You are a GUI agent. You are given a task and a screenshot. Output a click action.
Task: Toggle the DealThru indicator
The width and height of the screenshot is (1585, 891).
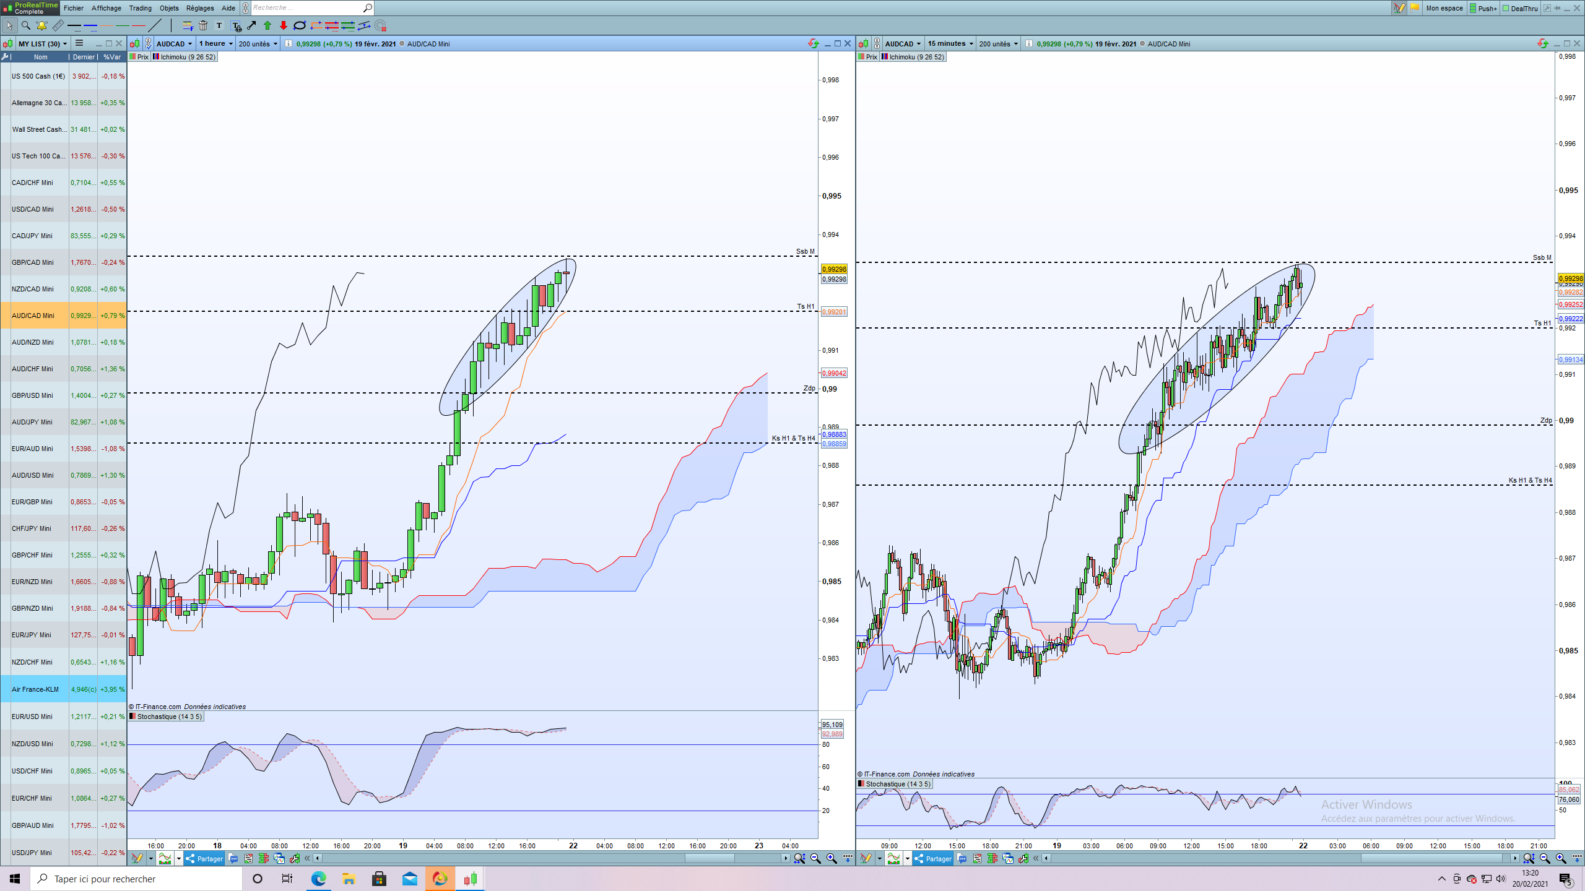pyautogui.click(x=1520, y=8)
